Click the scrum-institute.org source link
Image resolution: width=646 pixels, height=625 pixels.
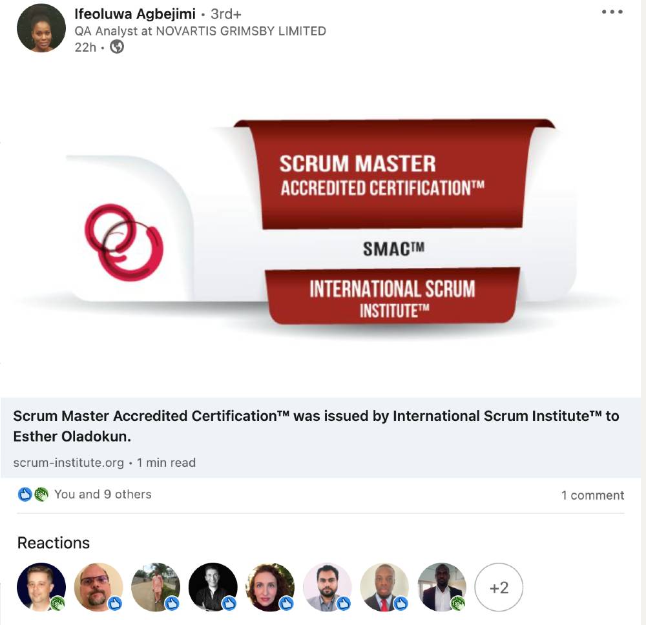point(68,463)
